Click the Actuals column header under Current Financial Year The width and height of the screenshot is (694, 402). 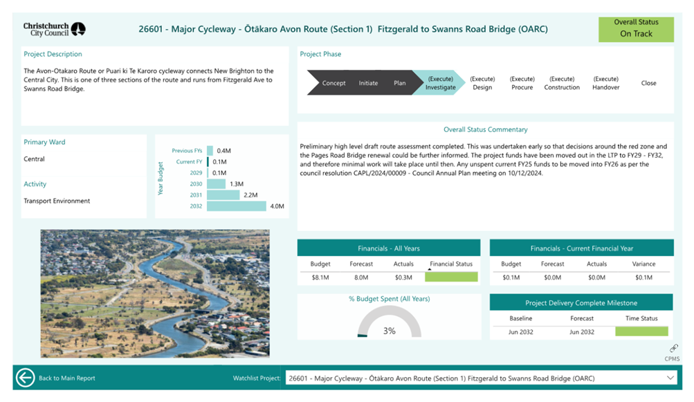pyautogui.click(x=596, y=264)
